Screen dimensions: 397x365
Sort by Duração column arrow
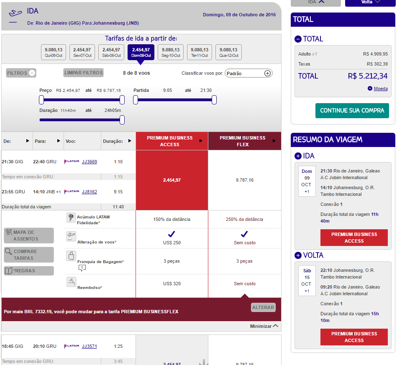click(130, 141)
